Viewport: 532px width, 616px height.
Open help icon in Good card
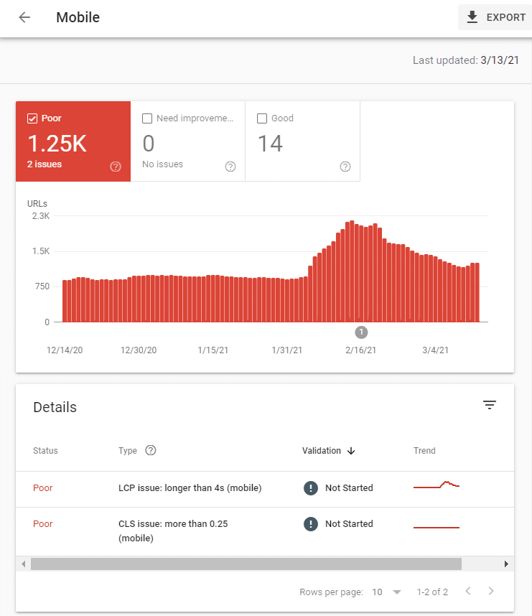click(345, 167)
